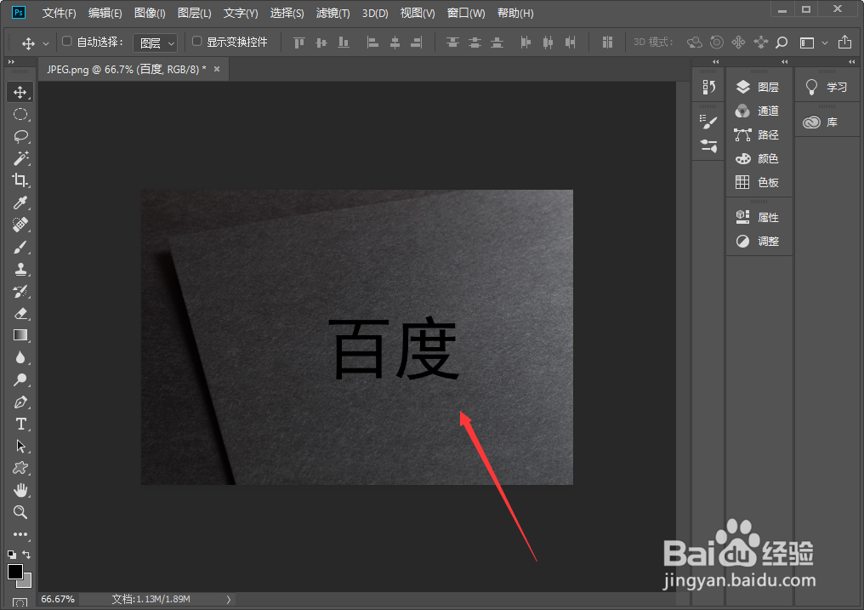Image resolution: width=864 pixels, height=610 pixels.
Task: Select the Custom Shape tool
Action: [x=20, y=468]
